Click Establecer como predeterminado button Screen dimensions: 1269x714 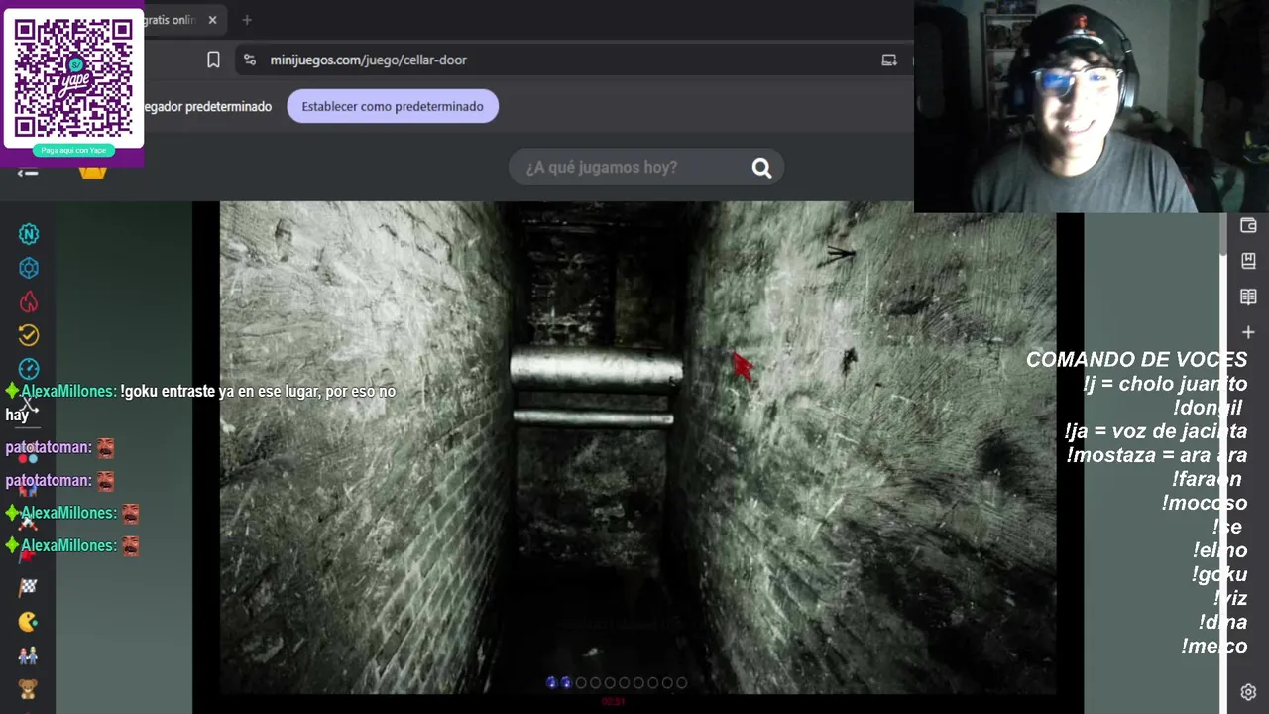pyautogui.click(x=393, y=106)
